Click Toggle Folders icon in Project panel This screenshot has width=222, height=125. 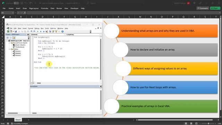(14, 38)
